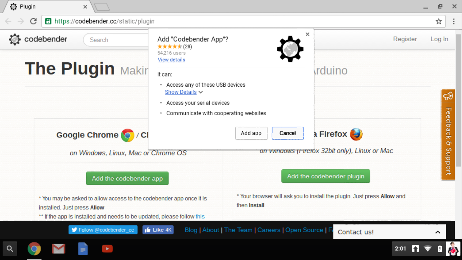Screen dimensions: 462x260
Task: Open the Log In link
Action: point(439,39)
